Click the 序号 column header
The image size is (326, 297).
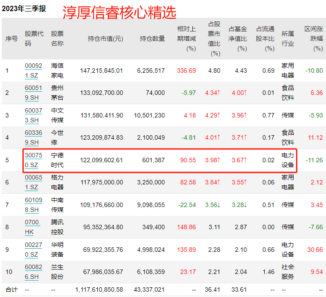coord(12,39)
